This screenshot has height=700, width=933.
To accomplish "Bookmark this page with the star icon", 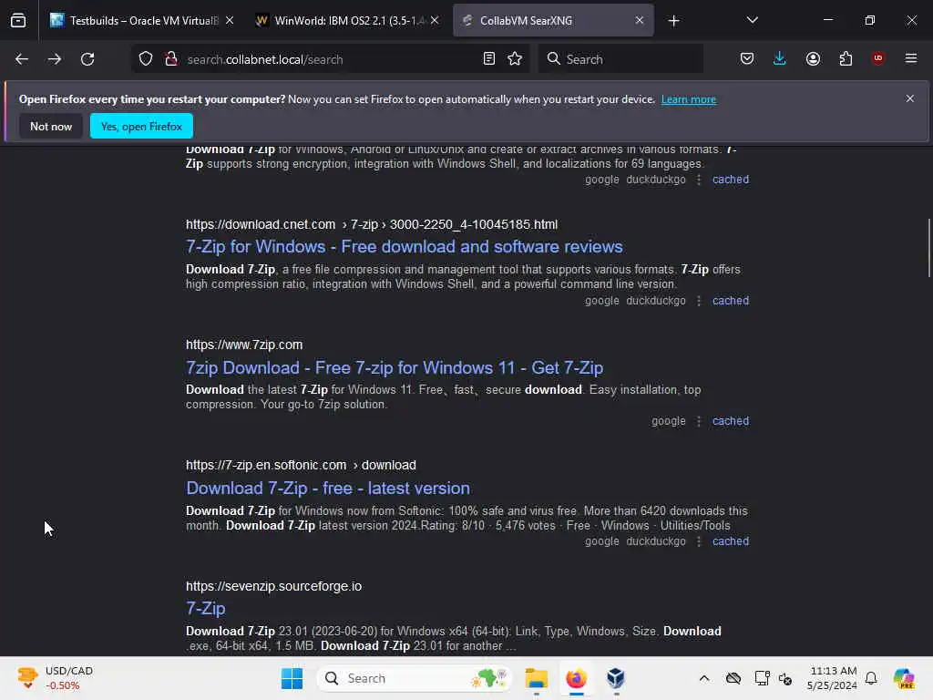I will click(x=516, y=58).
